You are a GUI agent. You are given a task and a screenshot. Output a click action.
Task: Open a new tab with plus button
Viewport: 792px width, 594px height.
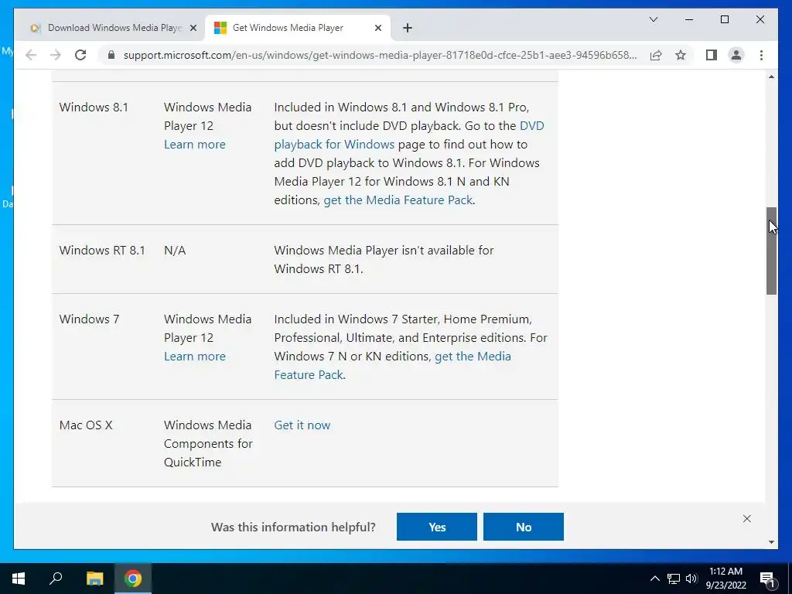tap(408, 28)
